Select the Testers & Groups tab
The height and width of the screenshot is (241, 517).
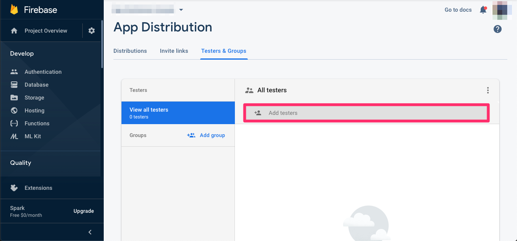click(224, 51)
